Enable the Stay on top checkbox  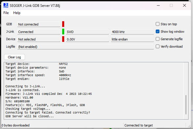tap(157, 24)
